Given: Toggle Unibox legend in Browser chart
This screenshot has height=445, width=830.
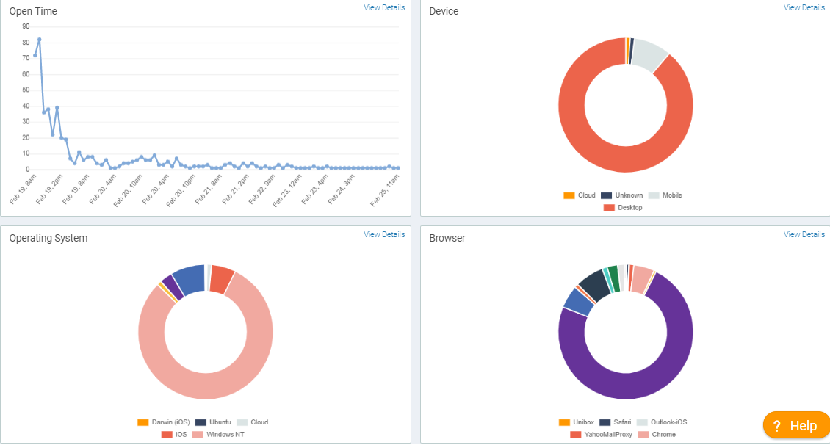Looking at the screenshot, I should coord(577,422).
